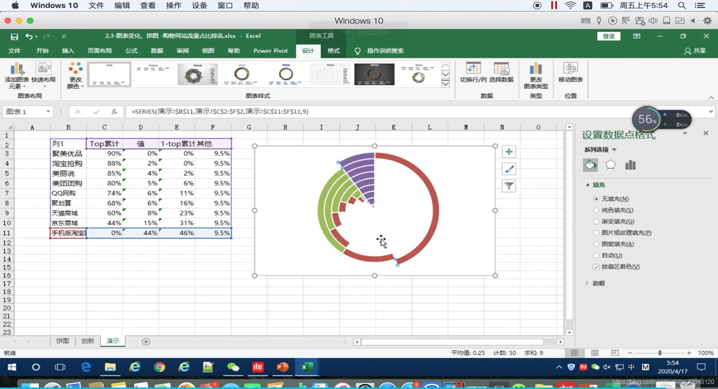
Task: Close the Format Data Point pane
Action: (x=706, y=133)
